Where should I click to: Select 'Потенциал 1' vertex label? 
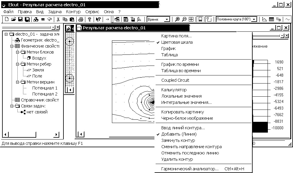click(x=45, y=88)
